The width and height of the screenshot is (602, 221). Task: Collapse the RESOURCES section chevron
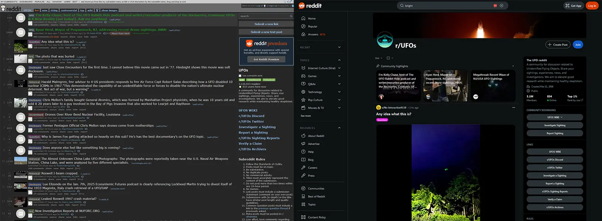coord(339,128)
